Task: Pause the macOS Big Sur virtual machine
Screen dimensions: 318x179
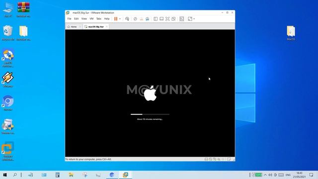Action: 116,19
